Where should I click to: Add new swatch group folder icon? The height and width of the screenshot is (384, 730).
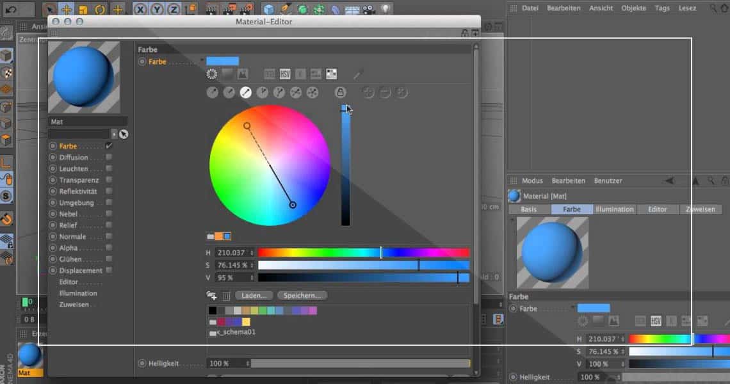[211, 296]
